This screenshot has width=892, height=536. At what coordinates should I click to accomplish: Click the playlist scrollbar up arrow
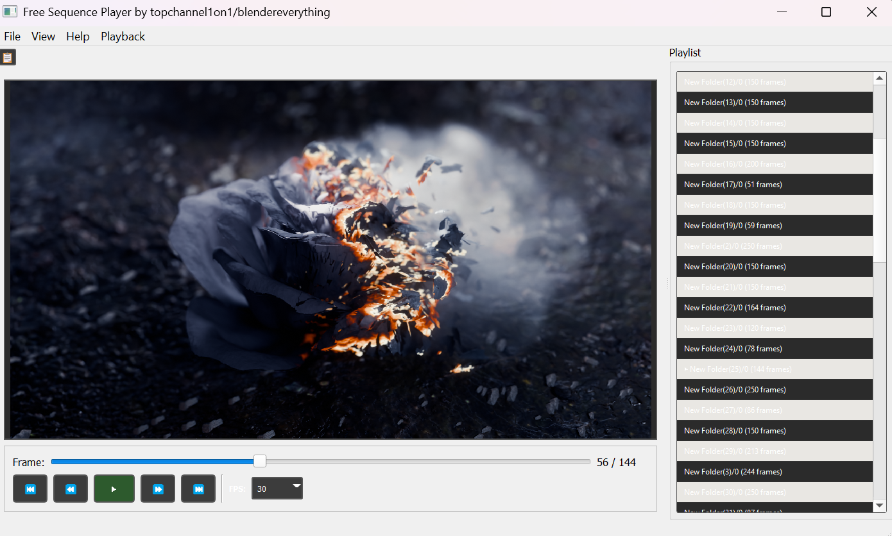[x=879, y=78]
